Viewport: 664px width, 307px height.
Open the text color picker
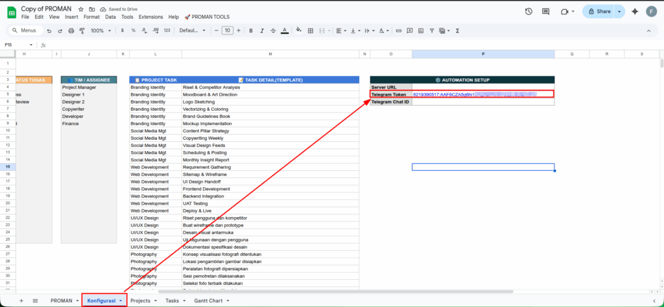[283, 30]
